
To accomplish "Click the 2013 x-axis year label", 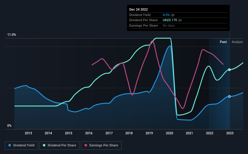I will tap(28, 133).
